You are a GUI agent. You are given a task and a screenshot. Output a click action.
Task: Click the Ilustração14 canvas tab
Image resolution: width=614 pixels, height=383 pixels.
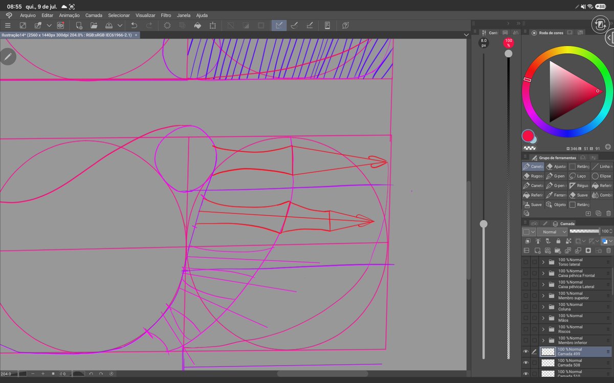coord(67,35)
